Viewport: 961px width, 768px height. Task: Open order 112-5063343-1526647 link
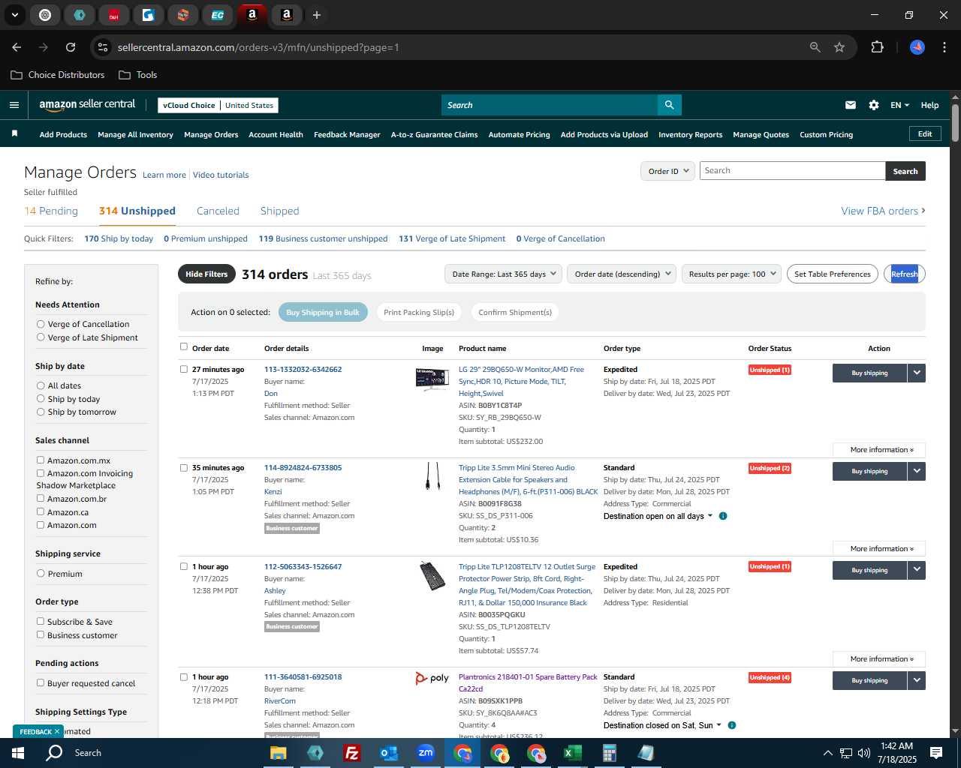pos(303,567)
